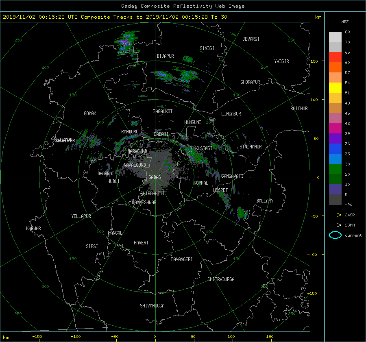Click the Gadag_Composite_Reflectivity_Web_Image title
The width and height of the screenshot is (366, 342).
pyautogui.click(x=183, y=6)
